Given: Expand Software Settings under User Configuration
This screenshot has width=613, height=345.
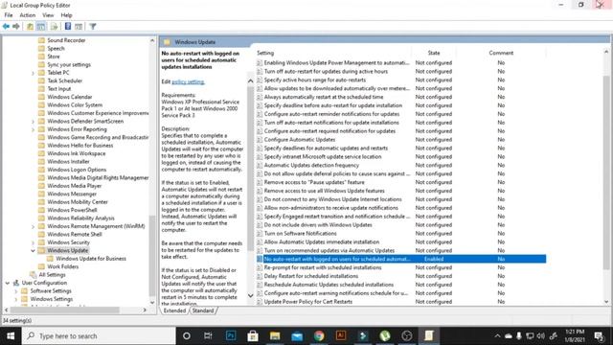Looking at the screenshot, I should coord(16,291).
